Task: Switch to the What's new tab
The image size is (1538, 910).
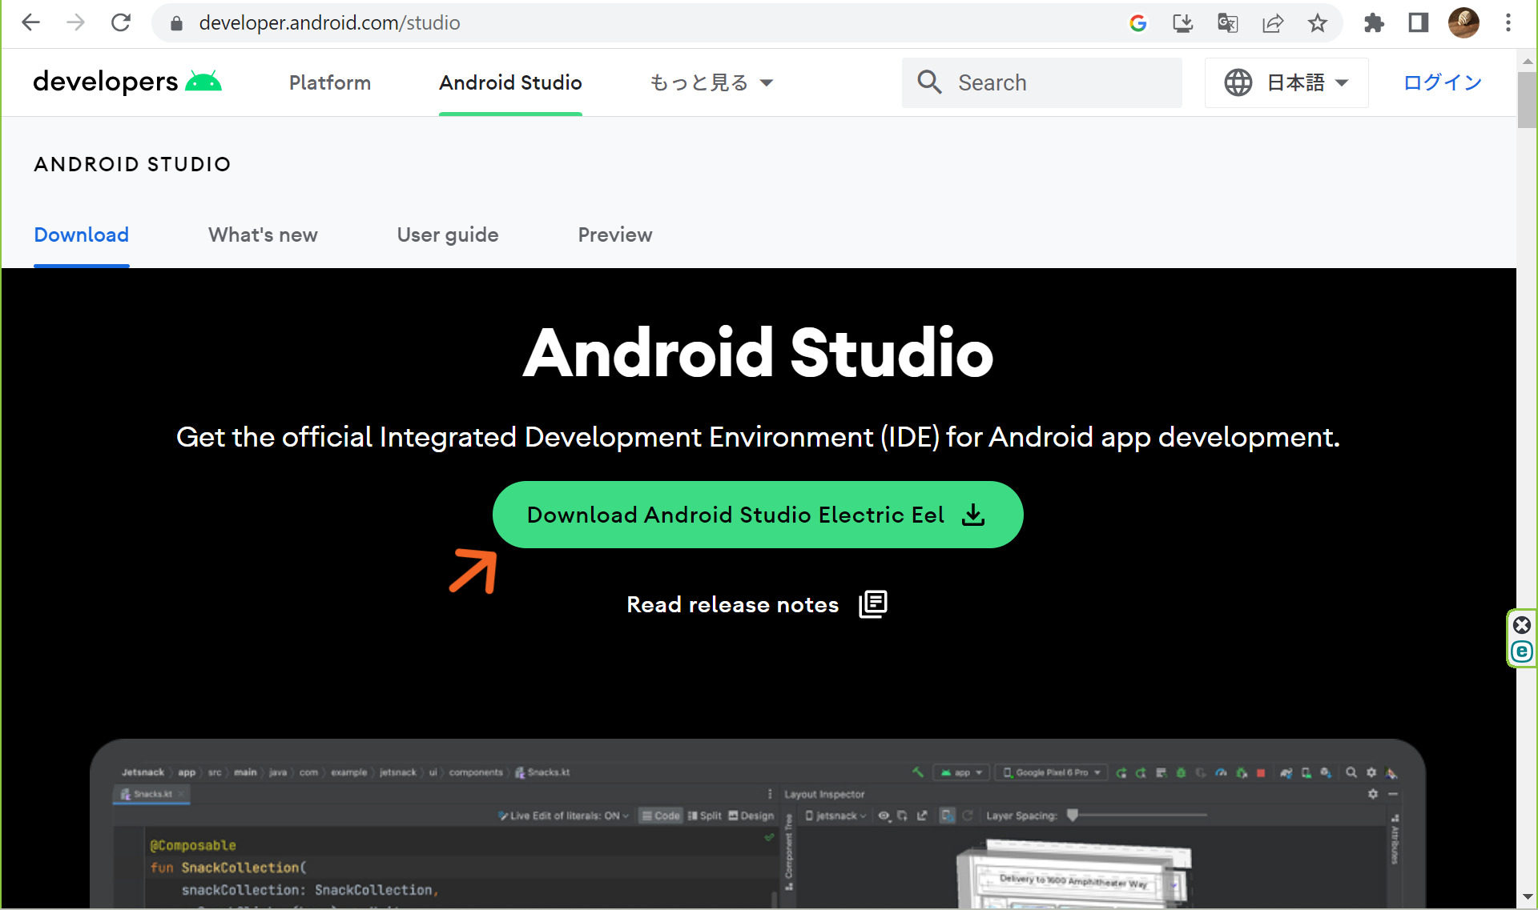Action: coord(263,235)
